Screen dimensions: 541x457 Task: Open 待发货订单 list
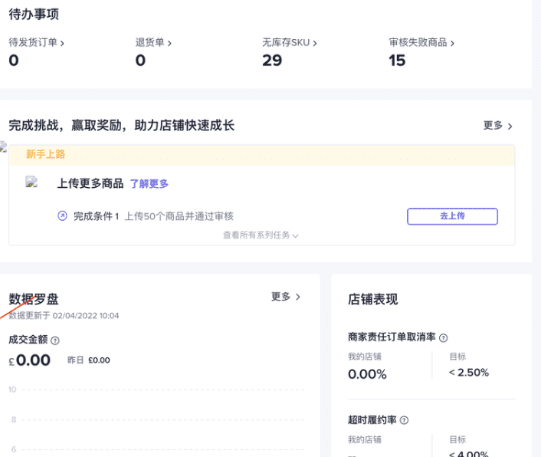[36, 43]
